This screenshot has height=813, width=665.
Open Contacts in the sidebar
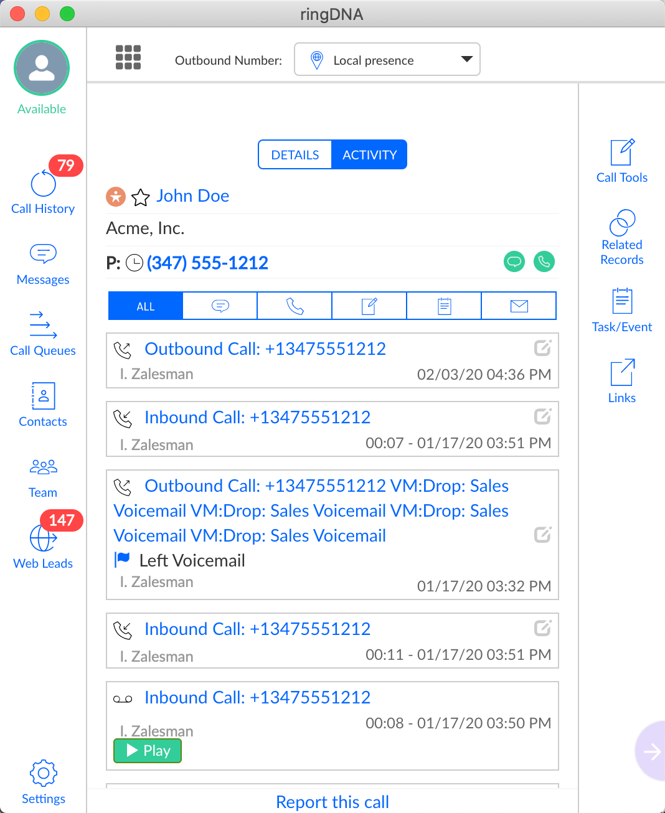[x=43, y=405]
